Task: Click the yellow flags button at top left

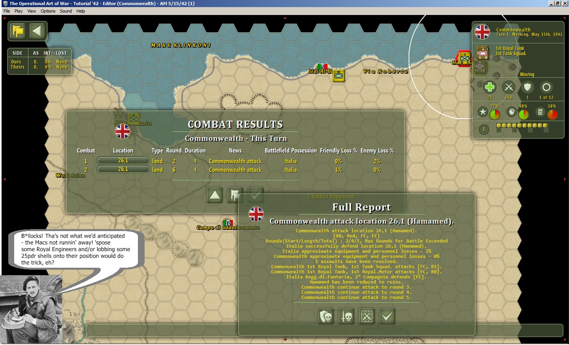Action: [18, 31]
